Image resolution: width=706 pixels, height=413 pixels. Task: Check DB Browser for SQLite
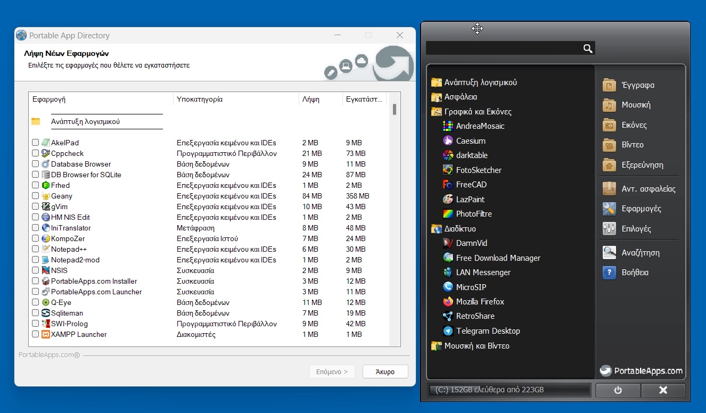tap(35, 175)
